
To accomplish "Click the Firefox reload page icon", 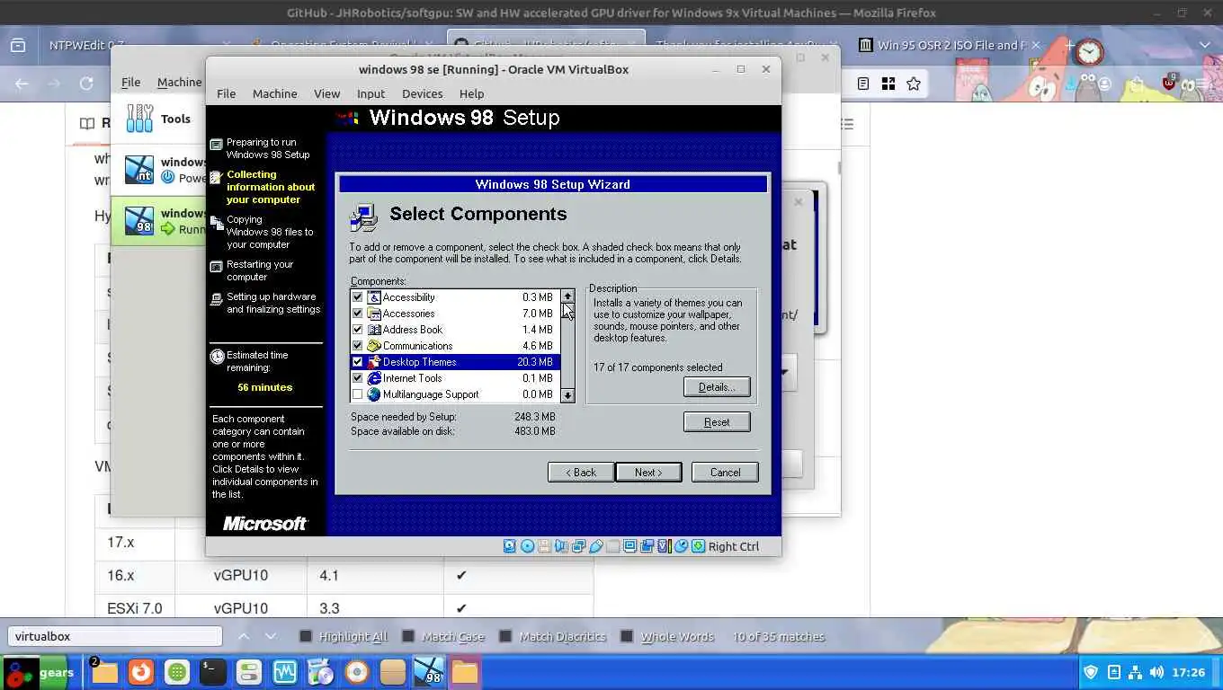I will [86, 84].
